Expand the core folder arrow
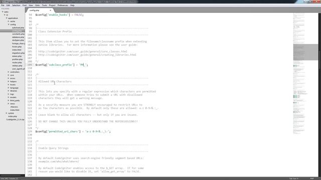Image resolution: width=321 pixels, height=180 pixels. pyautogui.click(x=9, y=75)
